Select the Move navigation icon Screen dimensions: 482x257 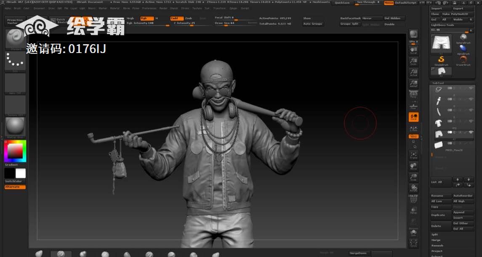[413, 166]
